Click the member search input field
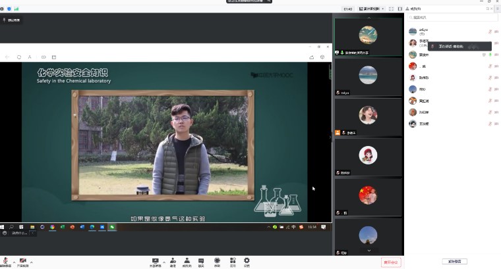501x269 pixels. click(453, 18)
